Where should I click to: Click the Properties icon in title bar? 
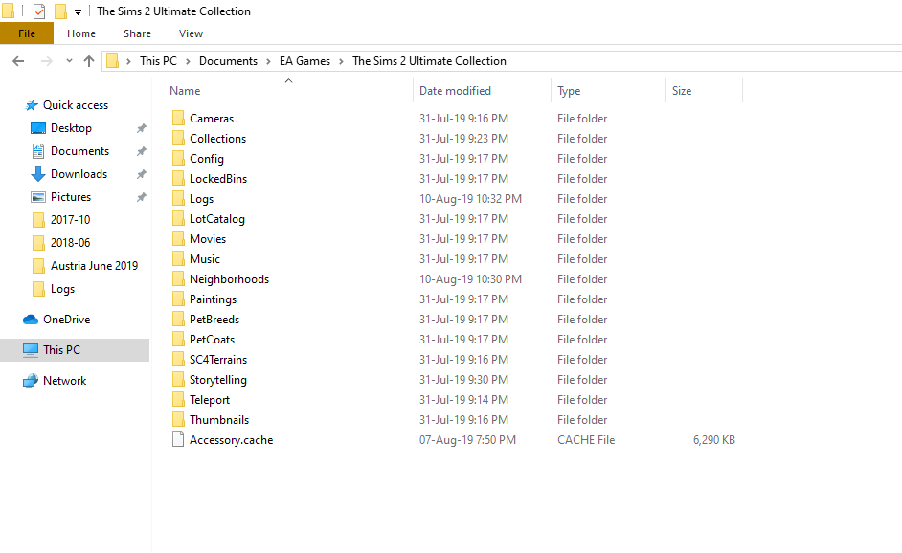pyautogui.click(x=38, y=11)
